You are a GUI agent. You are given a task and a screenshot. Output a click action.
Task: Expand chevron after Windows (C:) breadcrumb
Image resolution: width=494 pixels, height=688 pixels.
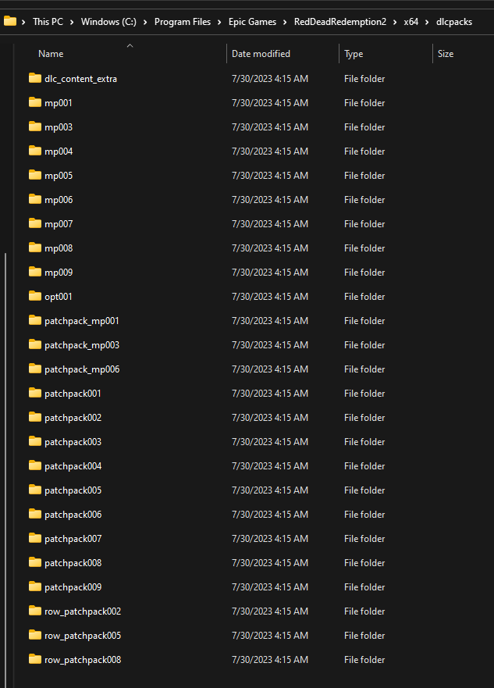[x=145, y=22]
